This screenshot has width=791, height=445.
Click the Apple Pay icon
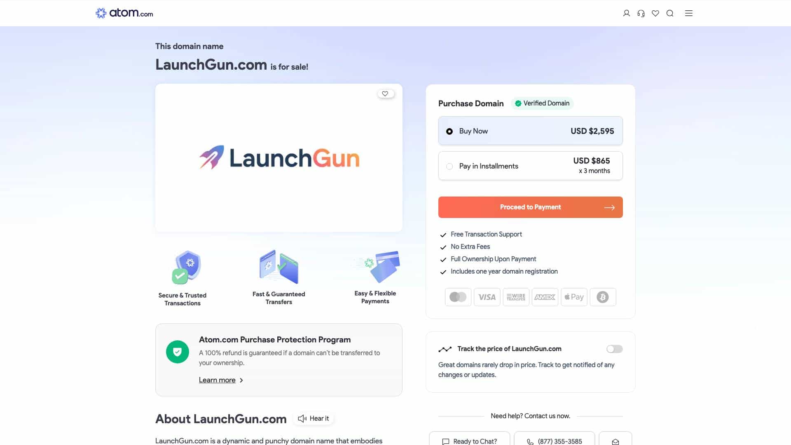pyautogui.click(x=574, y=297)
